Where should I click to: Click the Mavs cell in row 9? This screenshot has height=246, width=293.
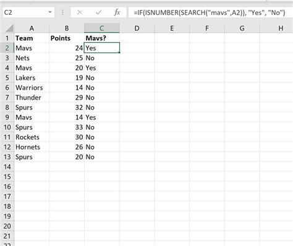pos(32,117)
